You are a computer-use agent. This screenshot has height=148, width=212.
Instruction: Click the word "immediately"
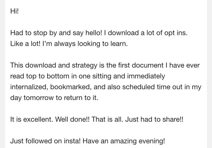click(x=146, y=76)
